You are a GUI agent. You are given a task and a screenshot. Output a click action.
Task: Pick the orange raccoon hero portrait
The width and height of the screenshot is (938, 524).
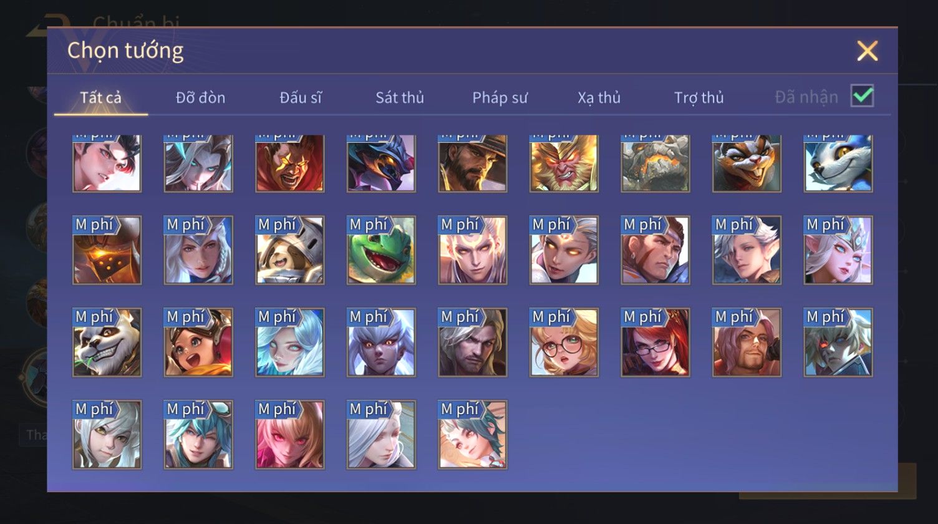[747, 163]
